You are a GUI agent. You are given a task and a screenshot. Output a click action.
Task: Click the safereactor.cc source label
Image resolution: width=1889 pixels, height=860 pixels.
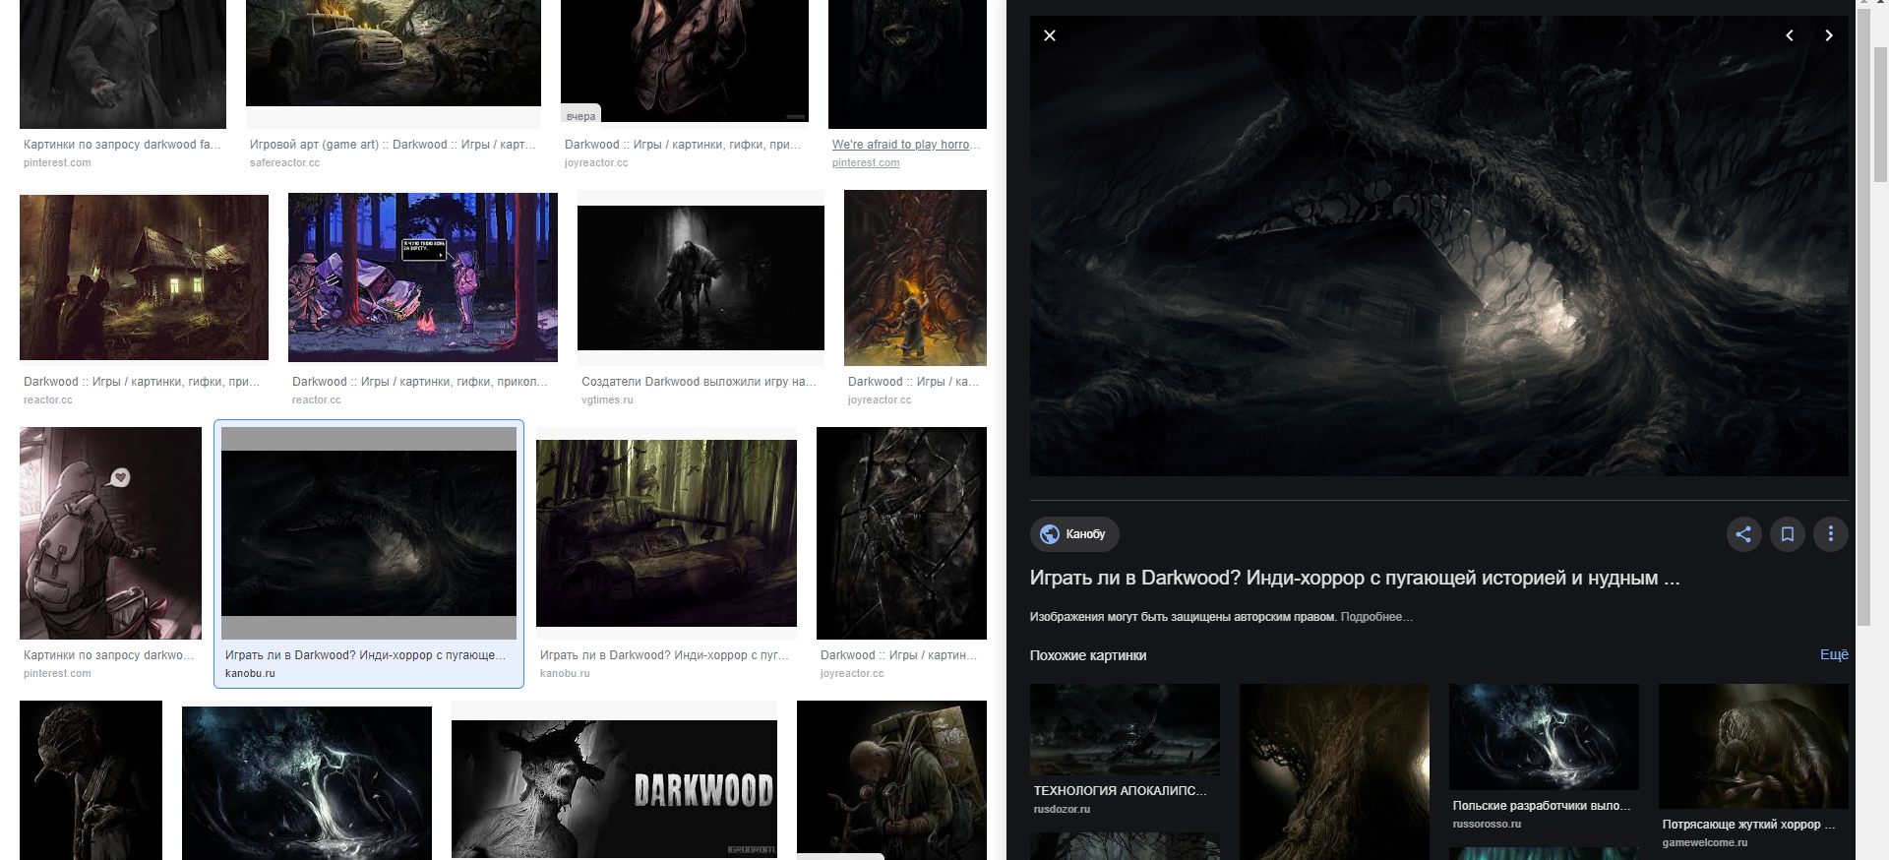[284, 163]
